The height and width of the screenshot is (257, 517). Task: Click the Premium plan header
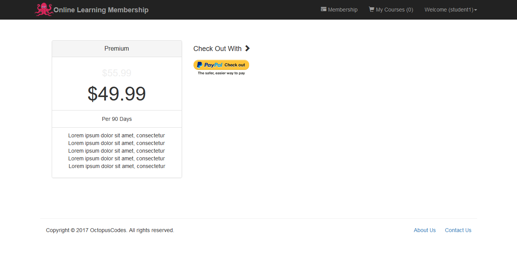pyautogui.click(x=117, y=49)
